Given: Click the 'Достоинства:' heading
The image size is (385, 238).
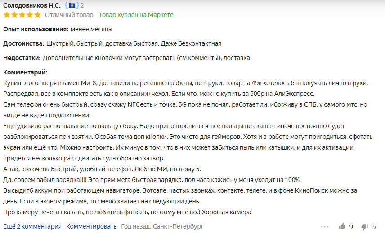Looking at the screenshot, I should point(23,43).
